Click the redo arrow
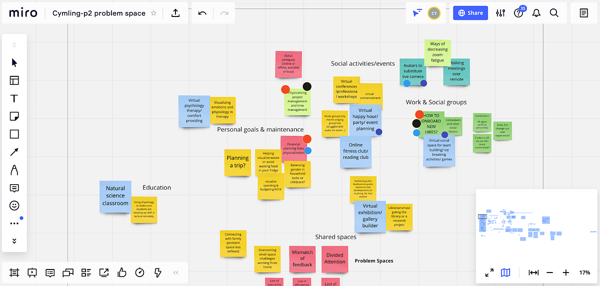600x286 pixels. coord(224,13)
